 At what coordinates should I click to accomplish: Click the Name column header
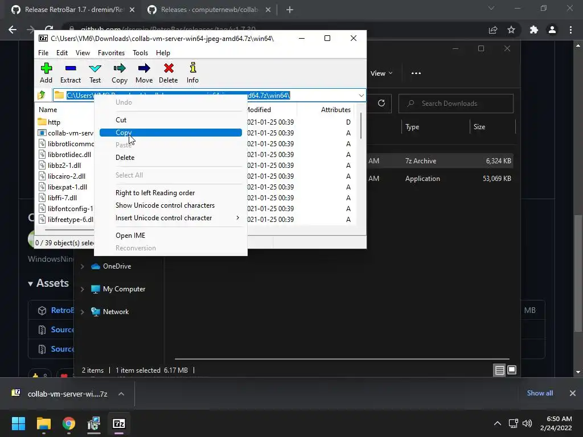pos(48,110)
